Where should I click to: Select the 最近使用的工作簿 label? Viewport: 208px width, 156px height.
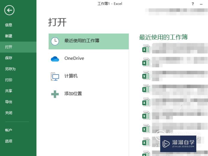pyautogui.click(x=82, y=41)
